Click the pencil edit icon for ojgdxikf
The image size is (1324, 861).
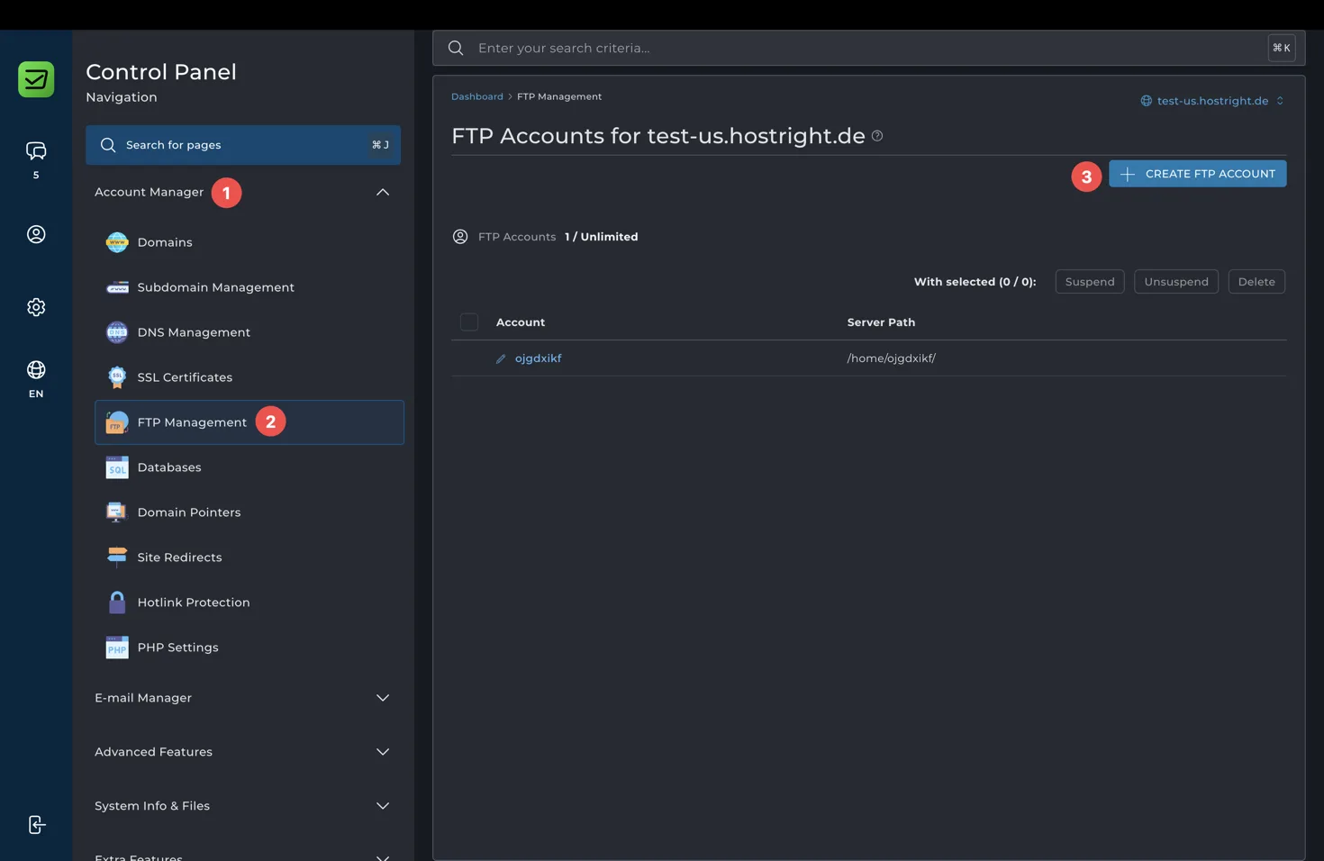(501, 358)
